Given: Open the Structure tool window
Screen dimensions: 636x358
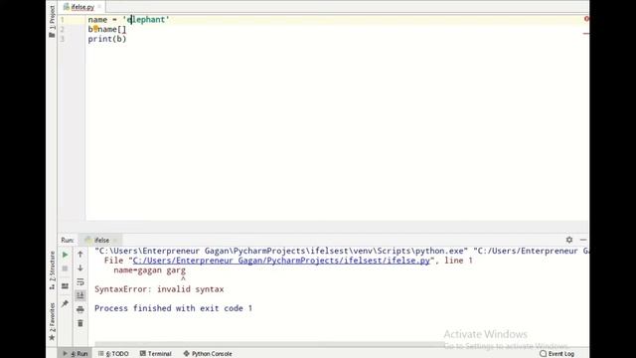Looking at the screenshot, I should (52, 269).
